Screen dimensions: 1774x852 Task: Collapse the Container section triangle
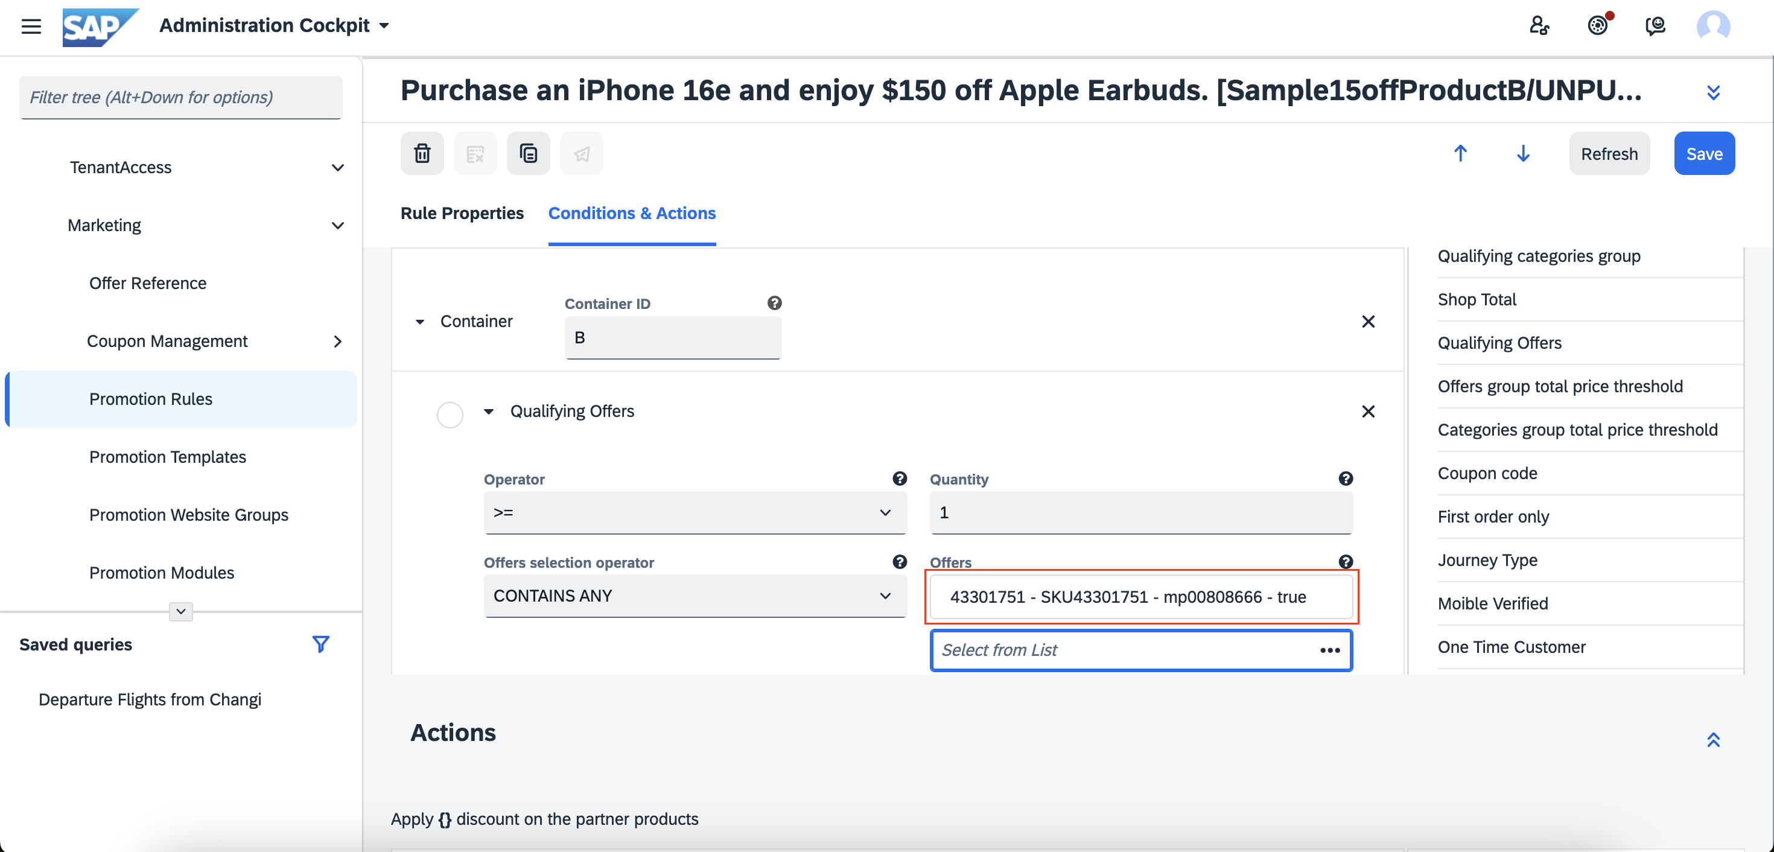click(419, 322)
